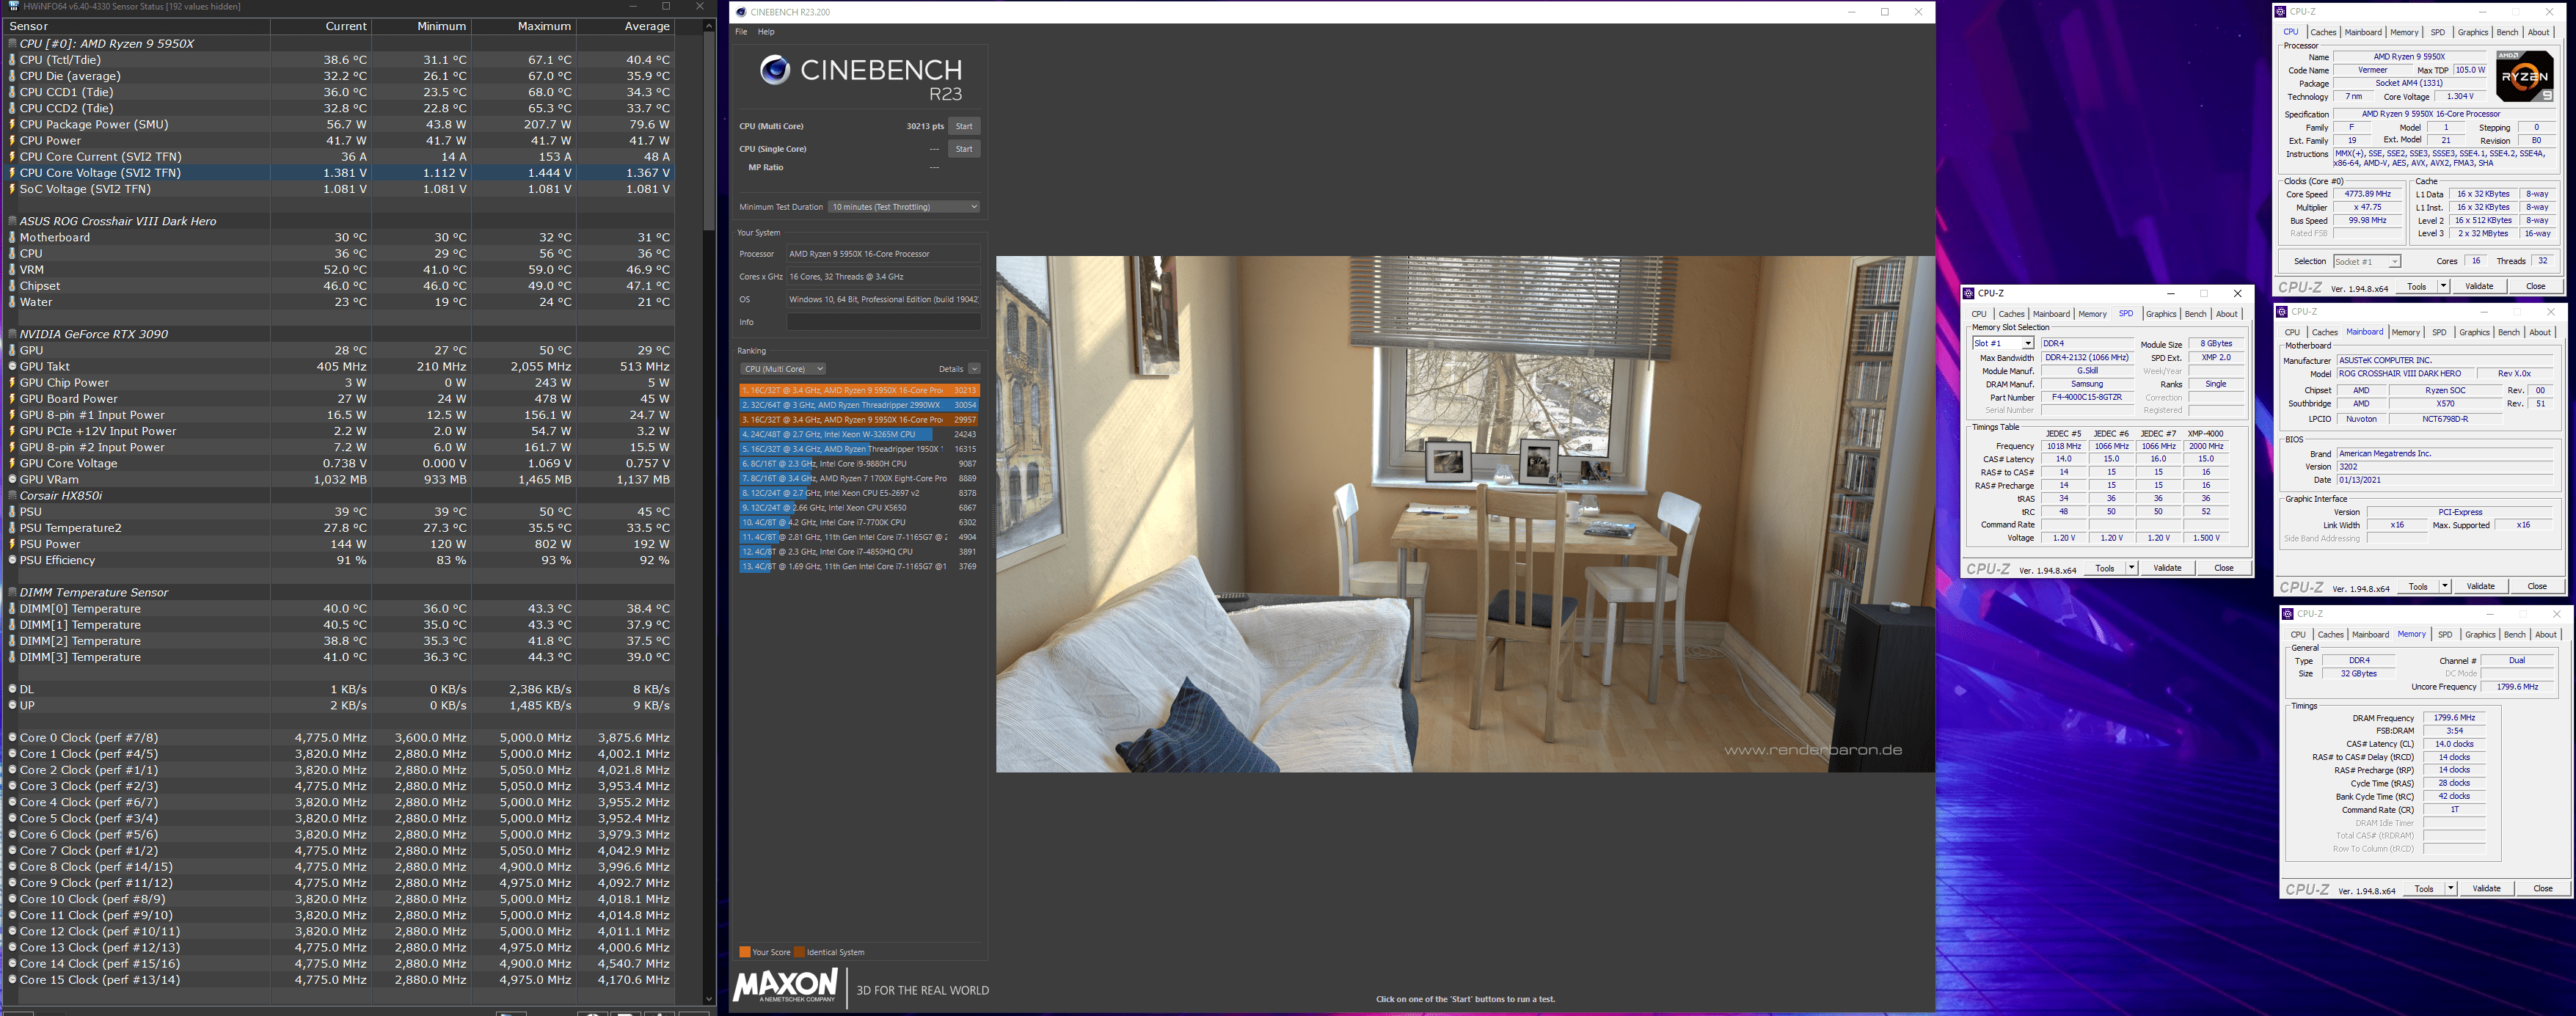Image resolution: width=2576 pixels, height=1016 pixels.
Task: Select the VRM temperature row
Action: tap(340, 270)
